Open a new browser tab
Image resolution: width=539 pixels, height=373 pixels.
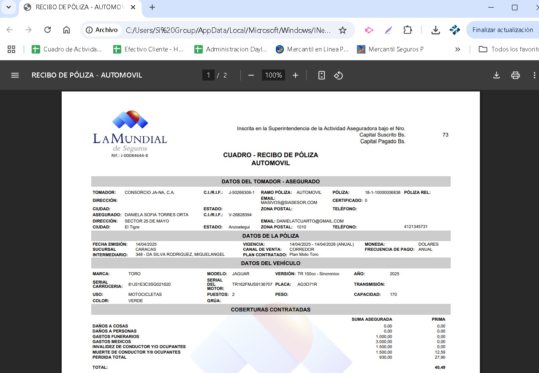pos(152,7)
